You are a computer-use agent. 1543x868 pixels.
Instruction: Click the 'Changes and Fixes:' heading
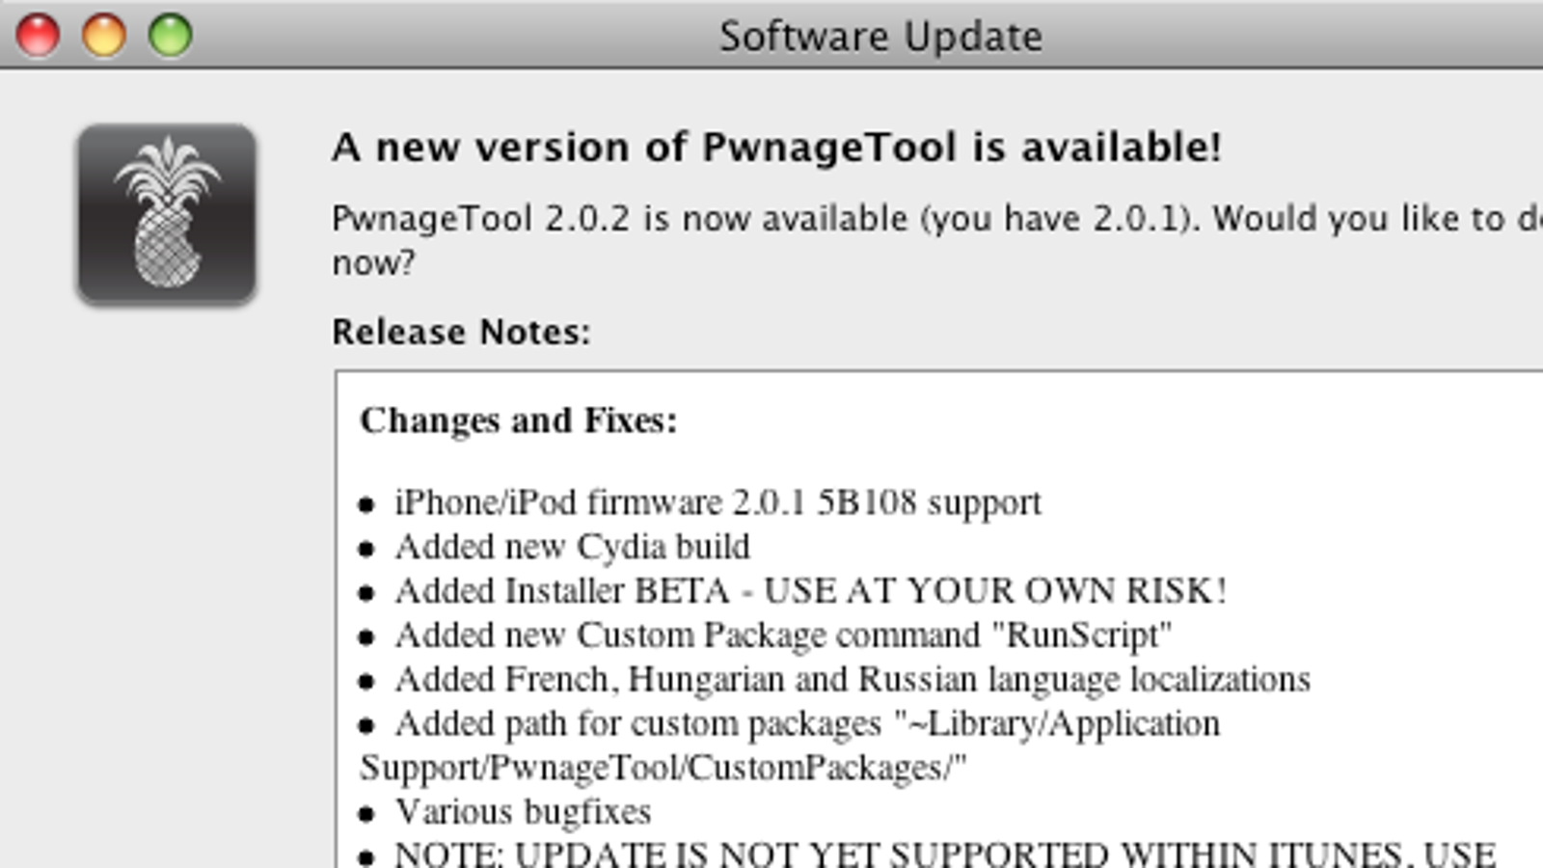click(519, 421)
